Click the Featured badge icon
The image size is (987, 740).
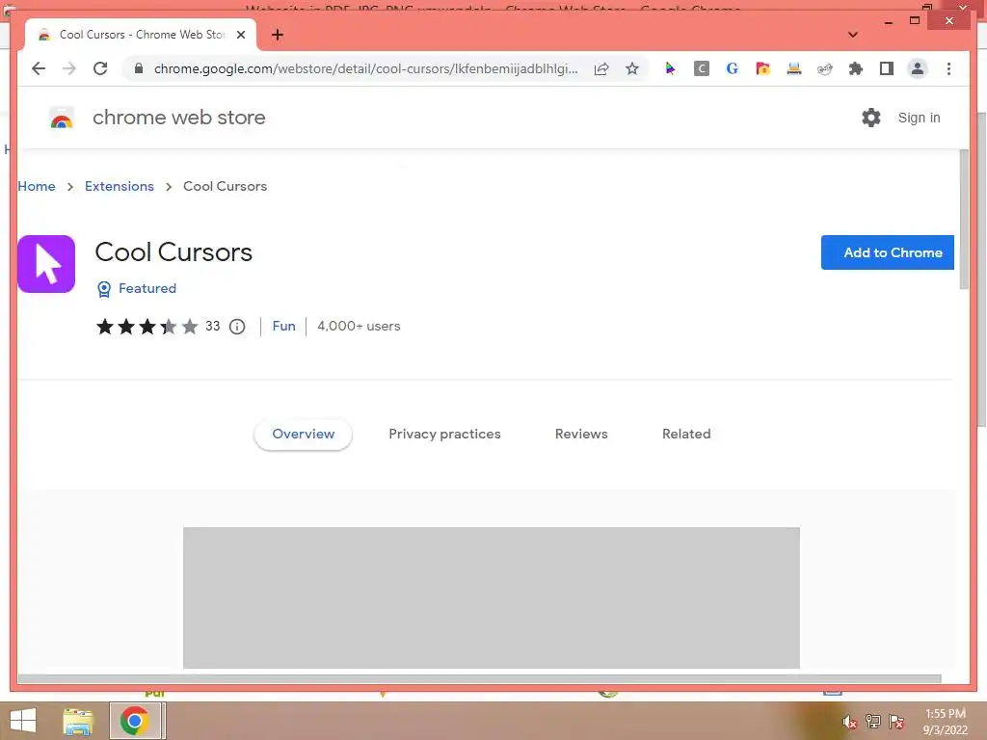(x=104, y=289)
